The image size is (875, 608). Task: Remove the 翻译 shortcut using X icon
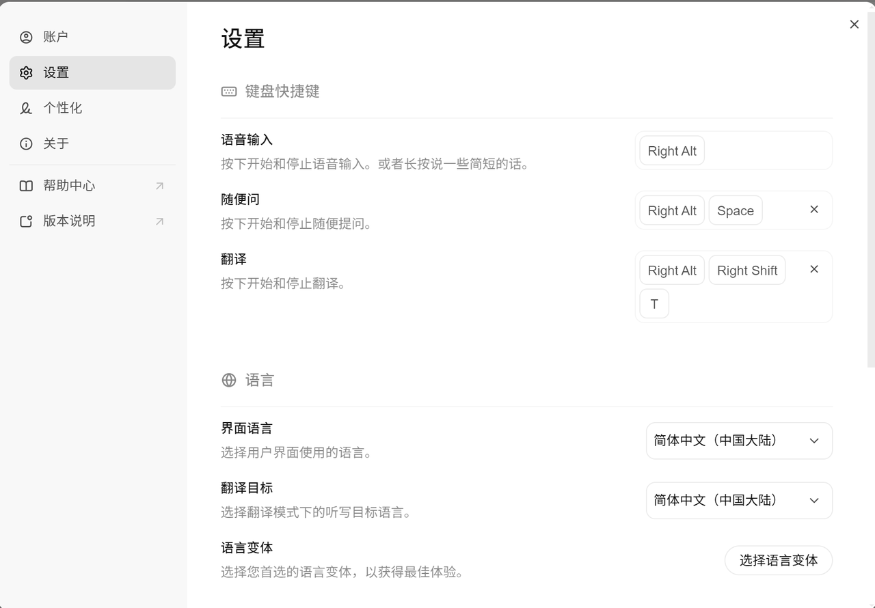[x=813, y=269]
